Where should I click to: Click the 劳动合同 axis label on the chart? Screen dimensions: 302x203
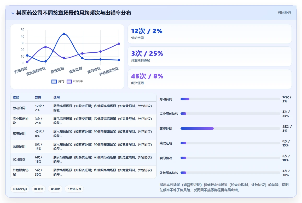pos(21,70)
